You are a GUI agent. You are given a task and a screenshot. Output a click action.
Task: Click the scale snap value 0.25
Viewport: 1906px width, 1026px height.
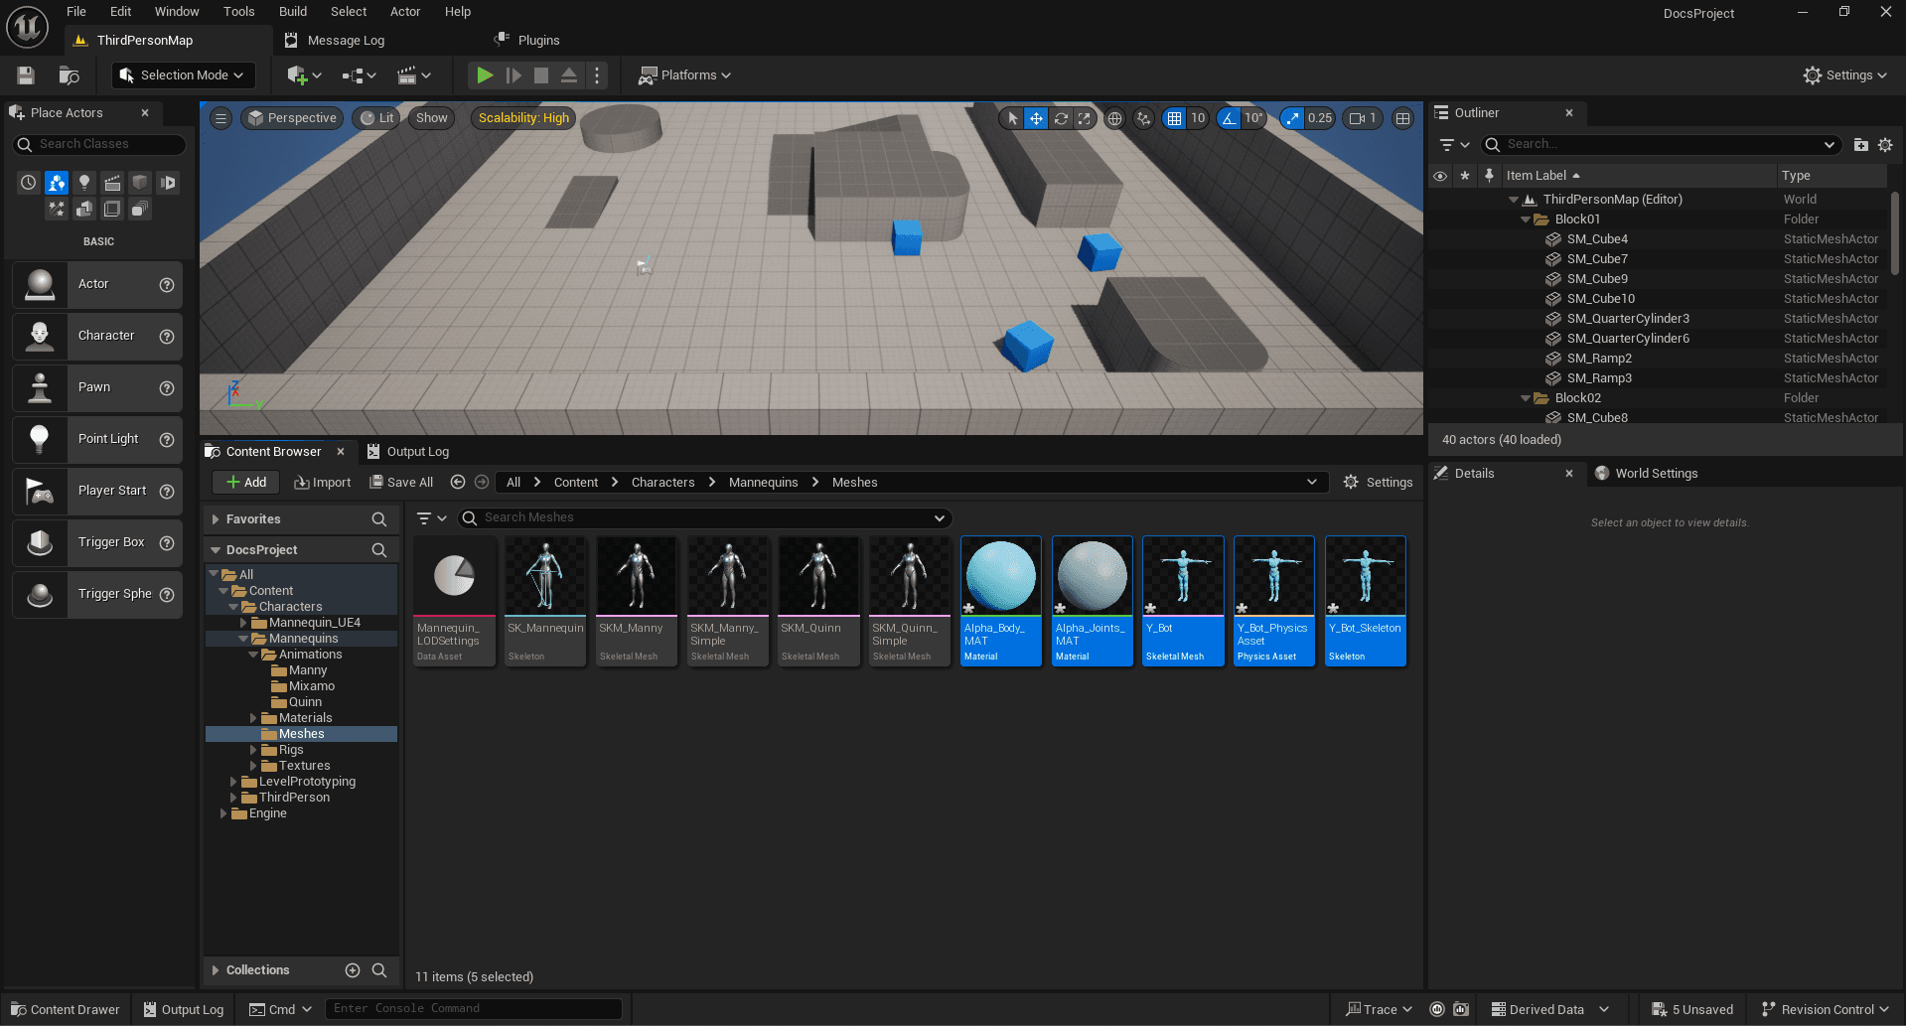click(x=1320, y=118)
